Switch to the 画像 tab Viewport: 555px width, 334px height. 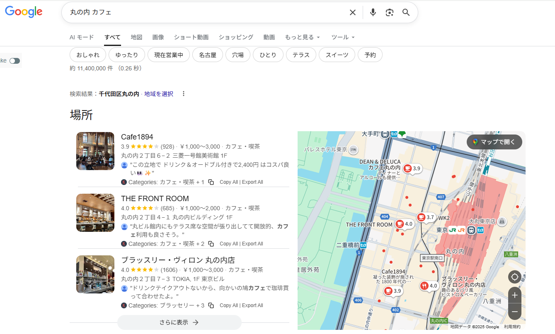(158, 37)
